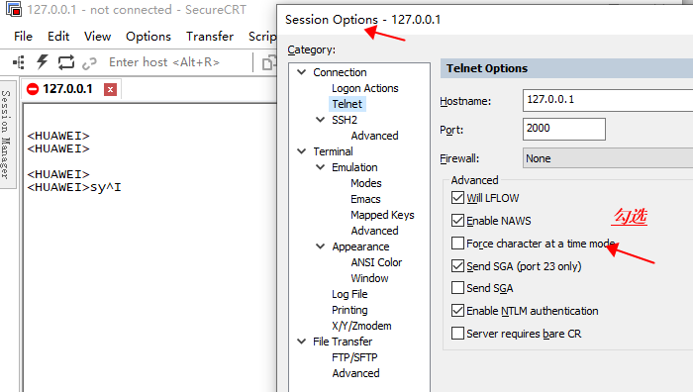Click the copy icon beside host box
Image resolution: width=693 pixels, height=392 pixels.
point(268,62)
